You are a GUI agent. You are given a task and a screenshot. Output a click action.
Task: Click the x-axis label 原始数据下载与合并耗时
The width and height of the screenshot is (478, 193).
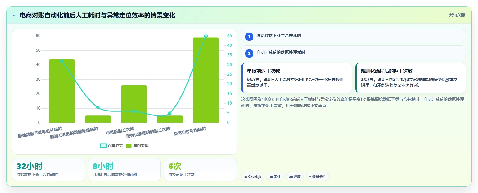(x=40, y=132)
